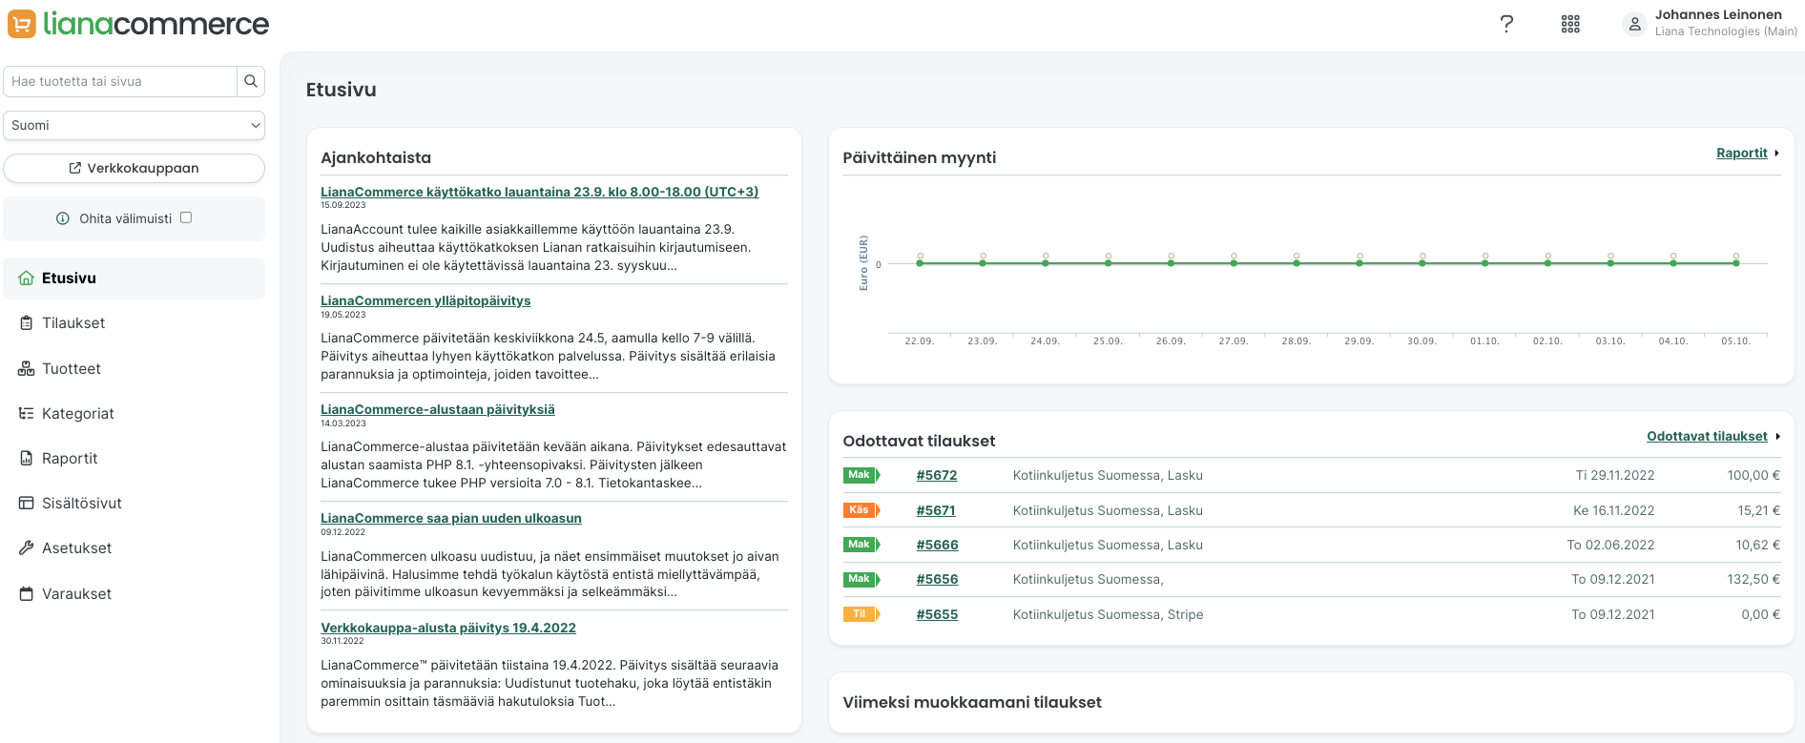Screen dimensions: 1805x743
Task: Click the info icon beside Ohita välimuisti
Action: [x=63, y=218]
